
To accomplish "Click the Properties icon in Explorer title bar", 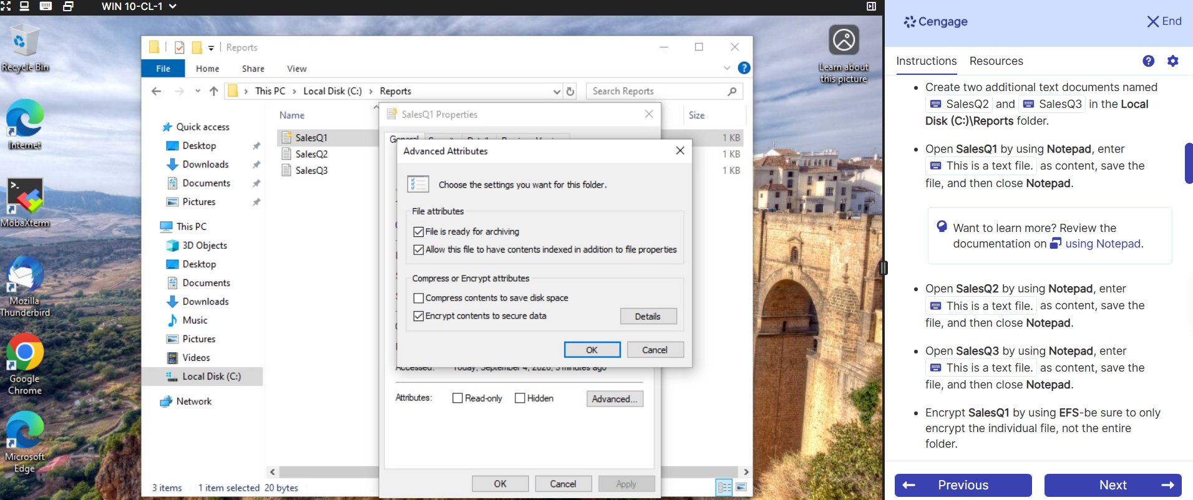I will pos(180,47).
